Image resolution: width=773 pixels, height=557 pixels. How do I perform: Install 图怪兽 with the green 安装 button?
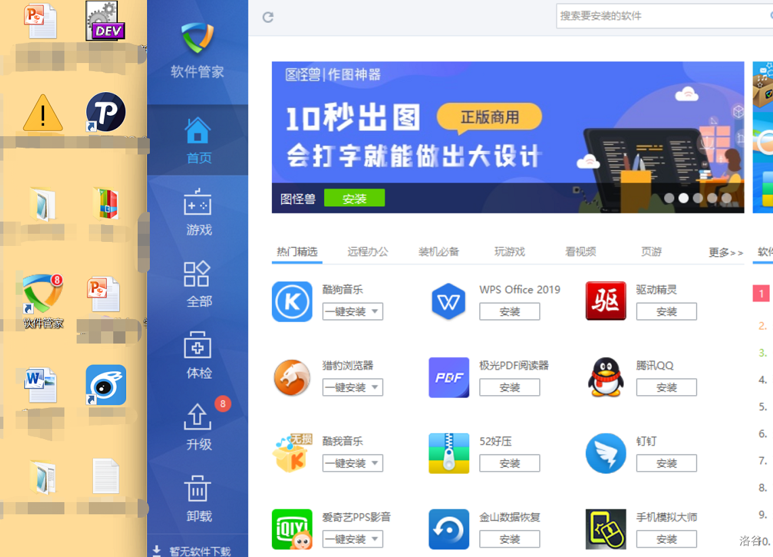pyautogui.click(x=355, y=199)
